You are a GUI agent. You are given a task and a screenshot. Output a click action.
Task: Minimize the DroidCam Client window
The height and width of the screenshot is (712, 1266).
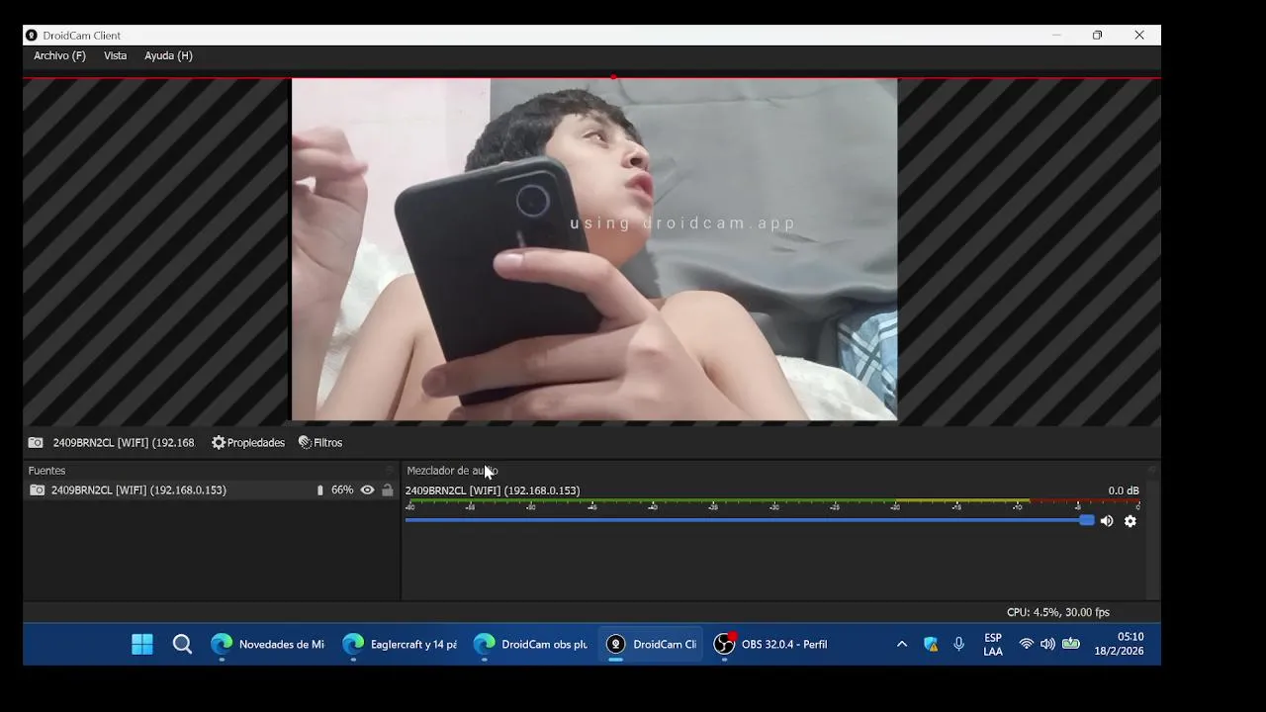(1056, 36)
